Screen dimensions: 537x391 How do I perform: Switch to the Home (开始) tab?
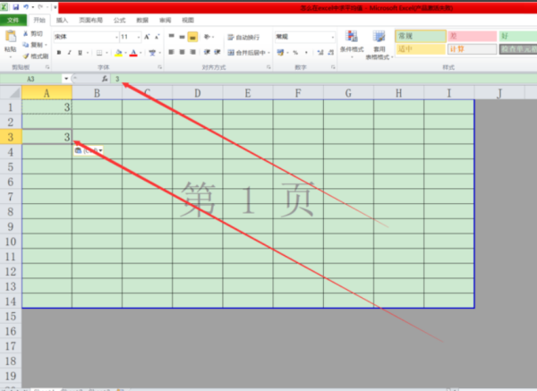tap(39, 21)
